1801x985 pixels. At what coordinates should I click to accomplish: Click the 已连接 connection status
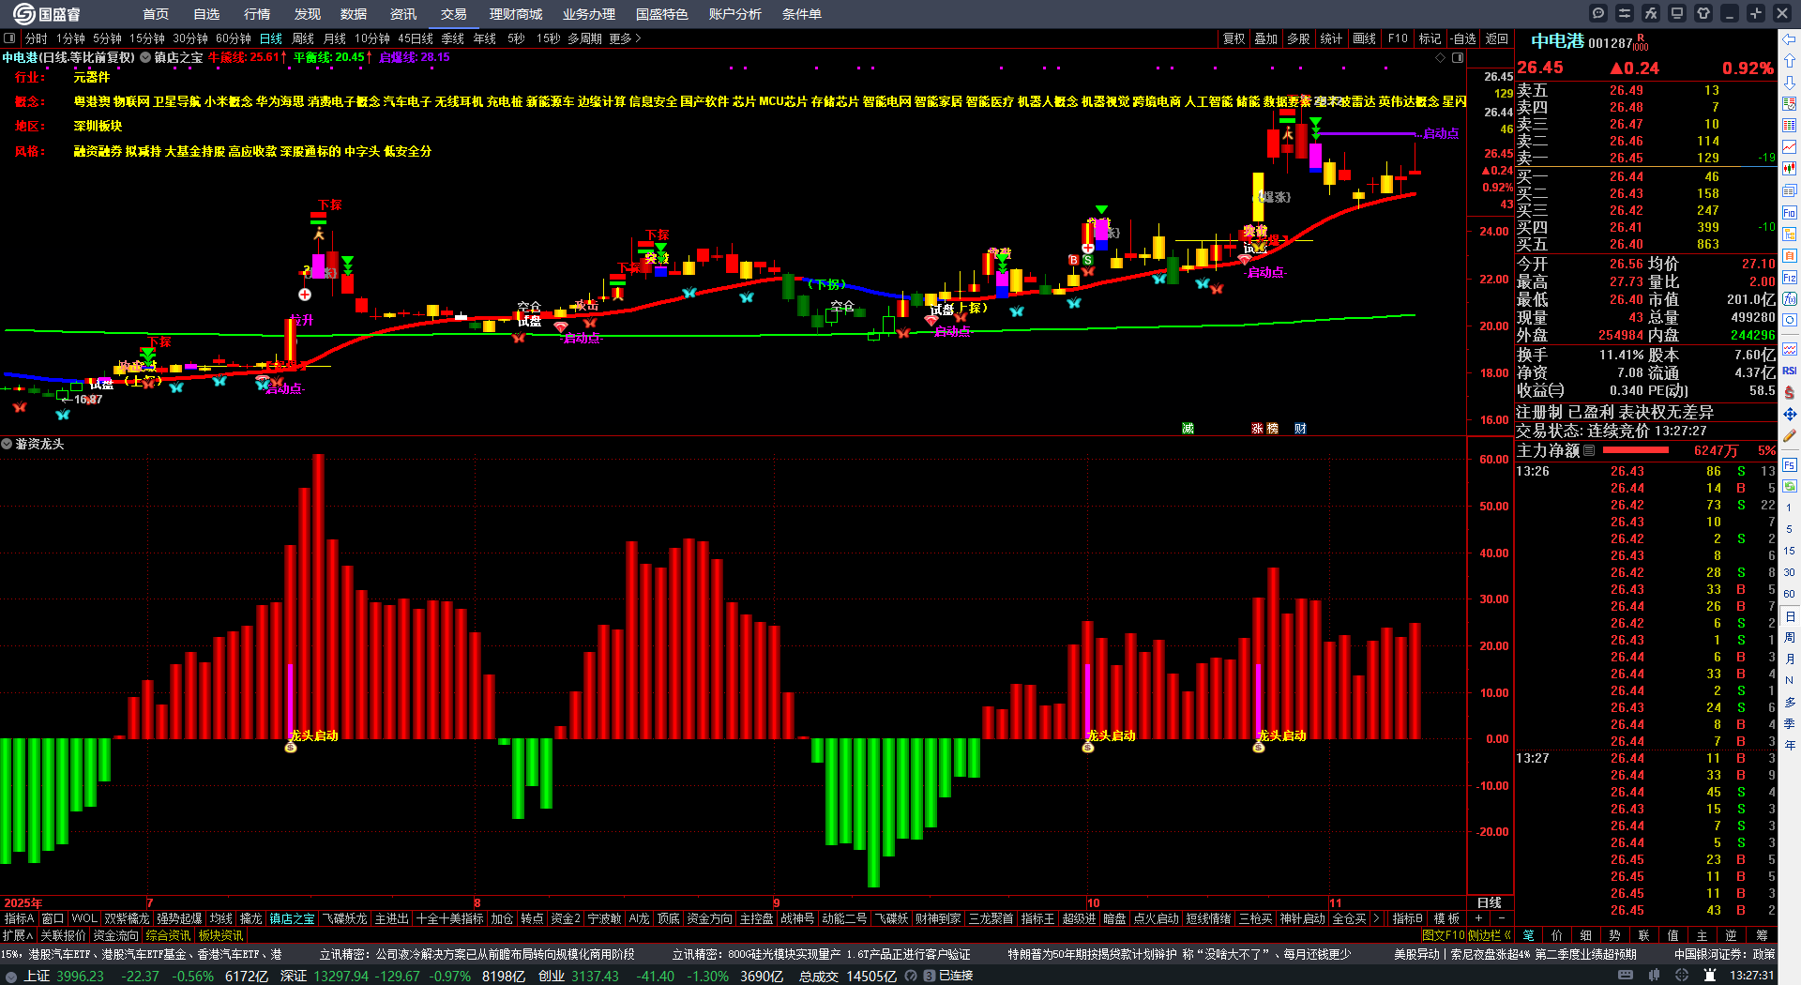pyautogui.click(x=955, y=976)
